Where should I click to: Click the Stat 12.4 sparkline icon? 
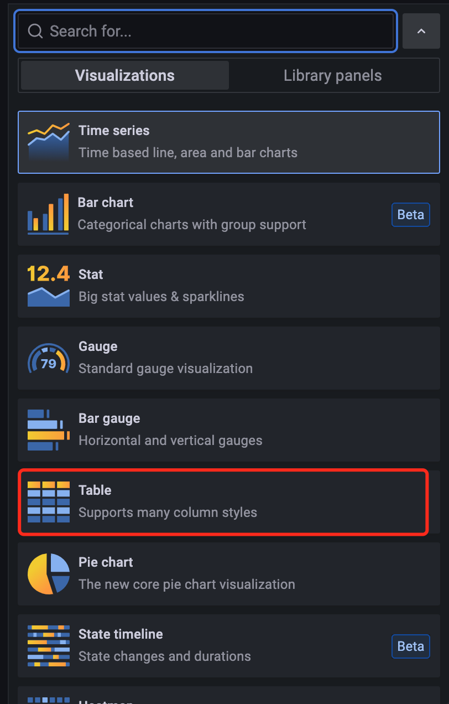[49, 286]
